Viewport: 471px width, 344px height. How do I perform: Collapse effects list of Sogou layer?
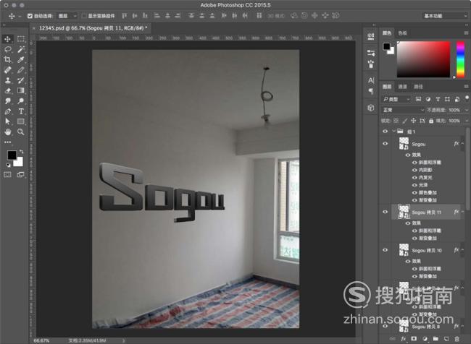(463, 144)
